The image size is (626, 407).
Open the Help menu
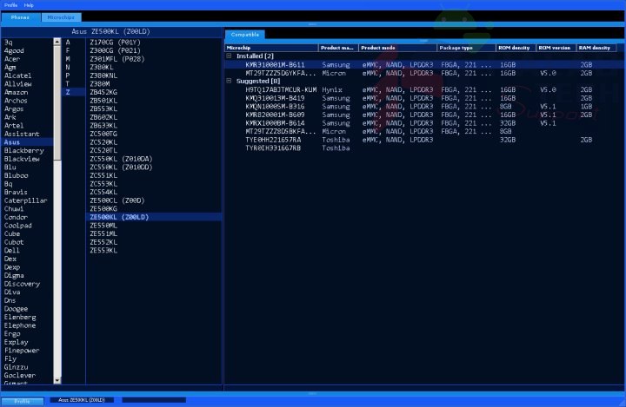click(x=29, y=5)
